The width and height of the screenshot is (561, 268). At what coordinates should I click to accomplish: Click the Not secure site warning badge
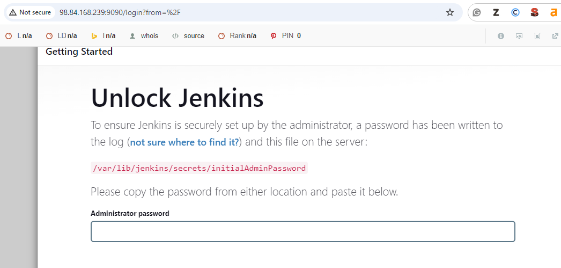(30, 12)
